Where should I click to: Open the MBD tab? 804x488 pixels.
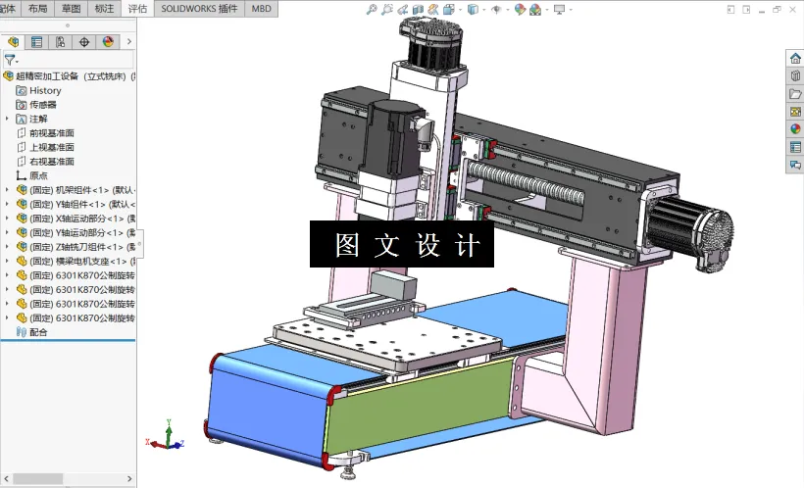pyautogui.click(x=262, y=8)
